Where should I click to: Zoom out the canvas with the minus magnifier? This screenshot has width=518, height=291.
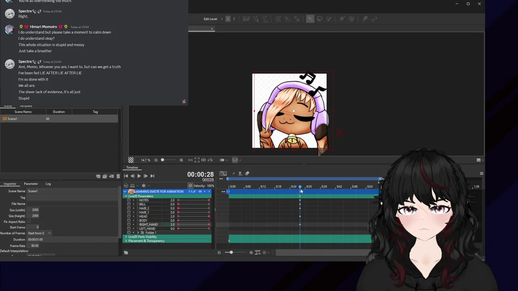coord(156,160)
